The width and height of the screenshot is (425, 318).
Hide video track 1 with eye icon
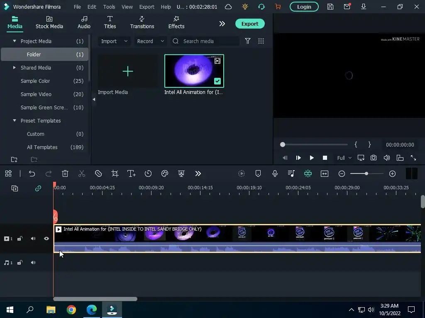[46, 238]
